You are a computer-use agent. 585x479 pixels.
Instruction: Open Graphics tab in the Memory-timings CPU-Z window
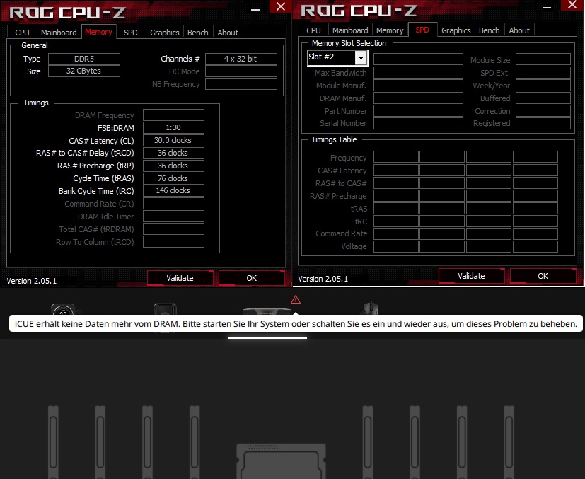(x=165, y=33)
